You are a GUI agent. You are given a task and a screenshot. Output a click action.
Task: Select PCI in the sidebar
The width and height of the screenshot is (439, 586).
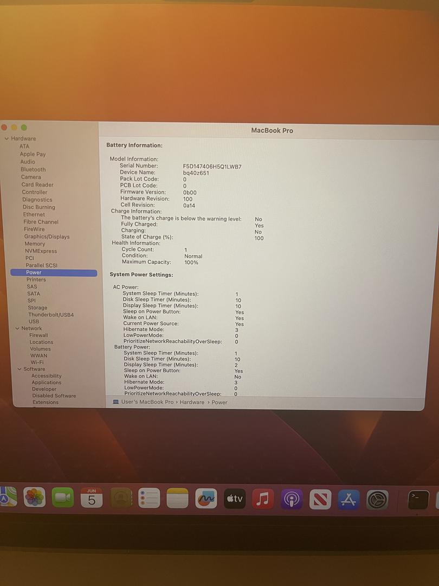click(x=29, y=258)
